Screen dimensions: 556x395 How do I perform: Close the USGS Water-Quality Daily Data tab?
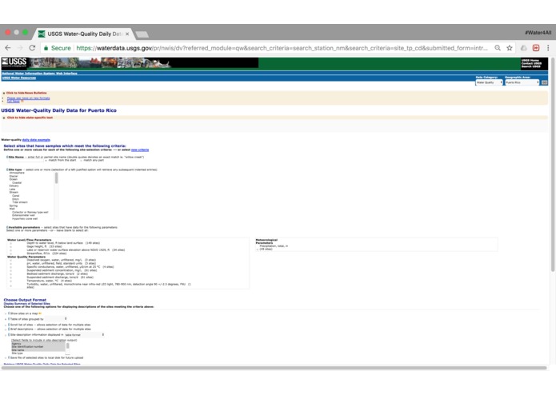tap(127, 34)
